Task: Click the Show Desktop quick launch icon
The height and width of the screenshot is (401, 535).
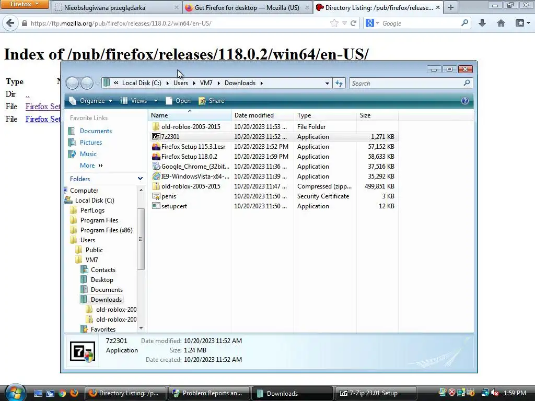Action: tap(38, 393)
